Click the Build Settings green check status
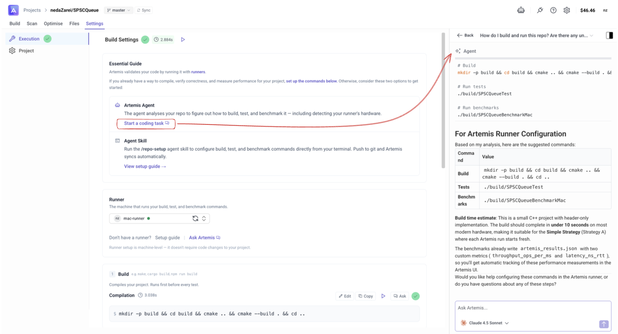This screenshot has width=618, height=334. click(x=145, y=40)
